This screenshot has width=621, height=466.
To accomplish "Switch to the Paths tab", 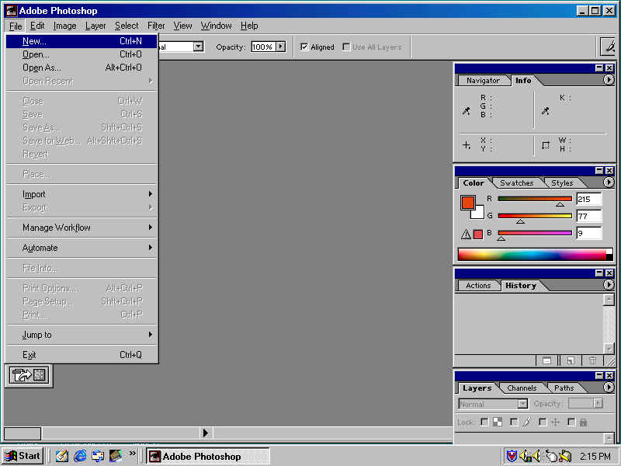I will 564,388.
